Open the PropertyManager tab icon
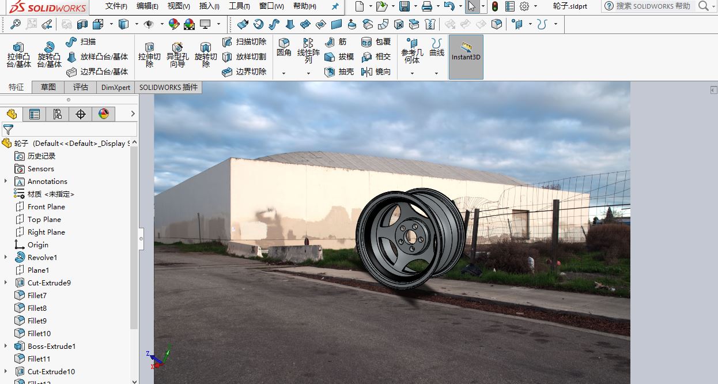 point(35,114)
